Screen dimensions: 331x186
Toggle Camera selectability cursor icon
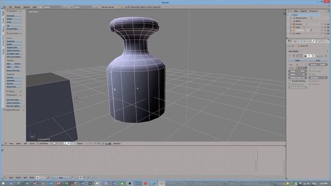(325, 24)
